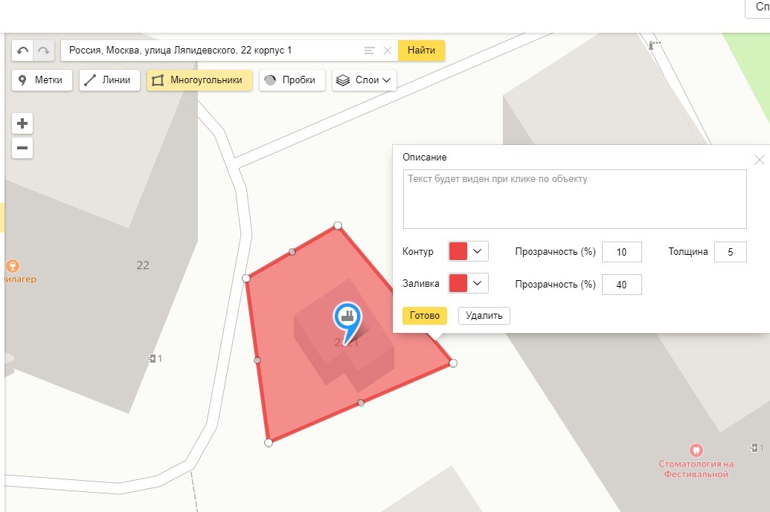Click the Удалить button

pos(484,316)
